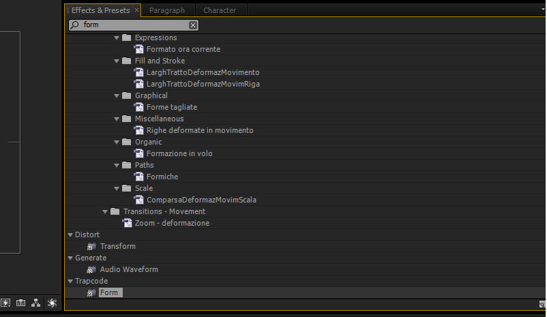Select the Audio Waveform effect
Image resolution: width=547 pixels, height=317 pixels.
[129, 269]
